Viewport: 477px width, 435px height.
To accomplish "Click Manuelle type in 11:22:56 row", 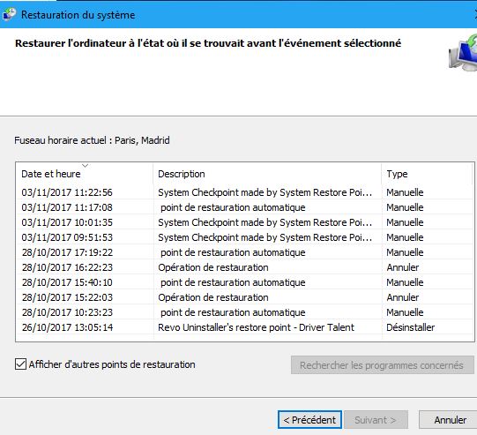I will coord(405,192).
